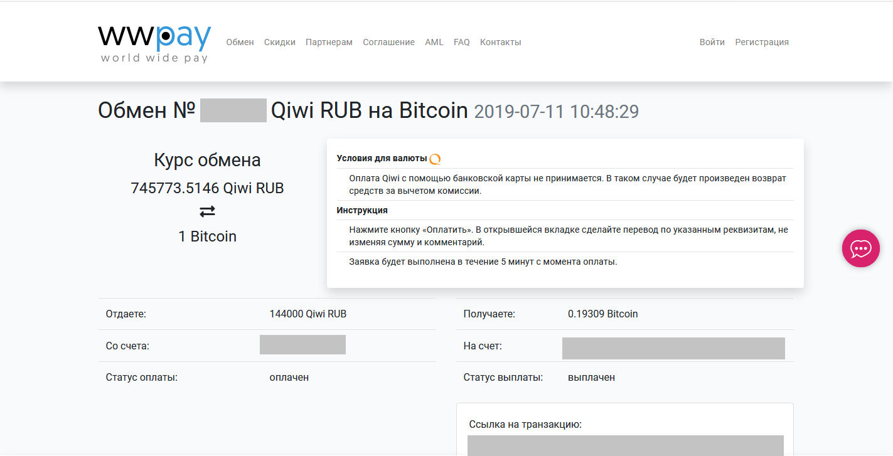Click the Статус оплаты label
Image resolution: width=893 pixels, height=456 pixels.
[x=142, y=378]
